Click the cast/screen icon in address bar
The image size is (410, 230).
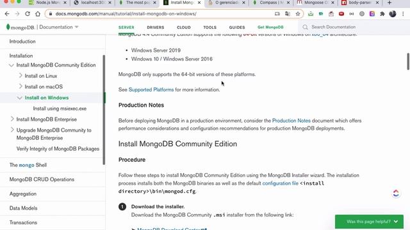click(x=277, y=14)
